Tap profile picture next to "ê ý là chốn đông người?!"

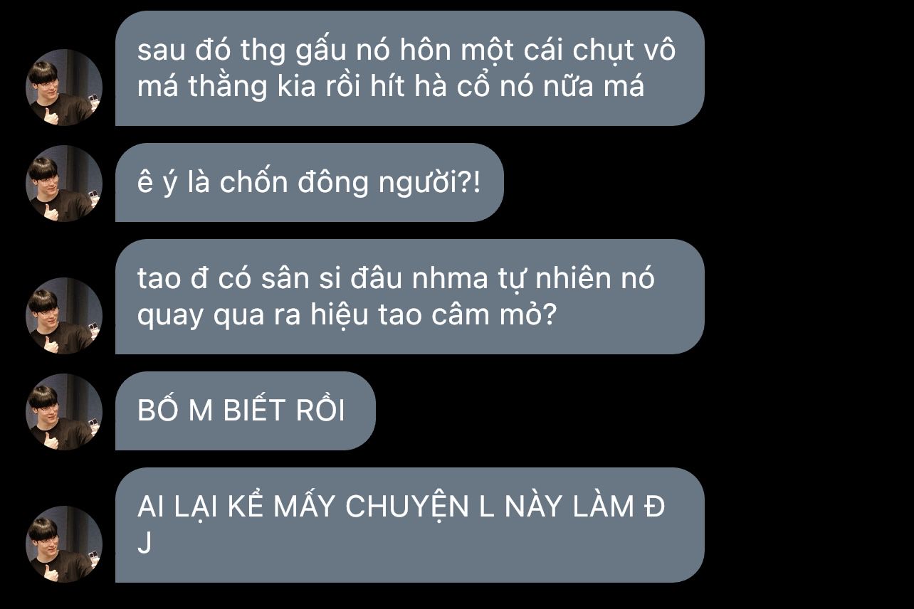pyautogui.click(x=64, y=184)
